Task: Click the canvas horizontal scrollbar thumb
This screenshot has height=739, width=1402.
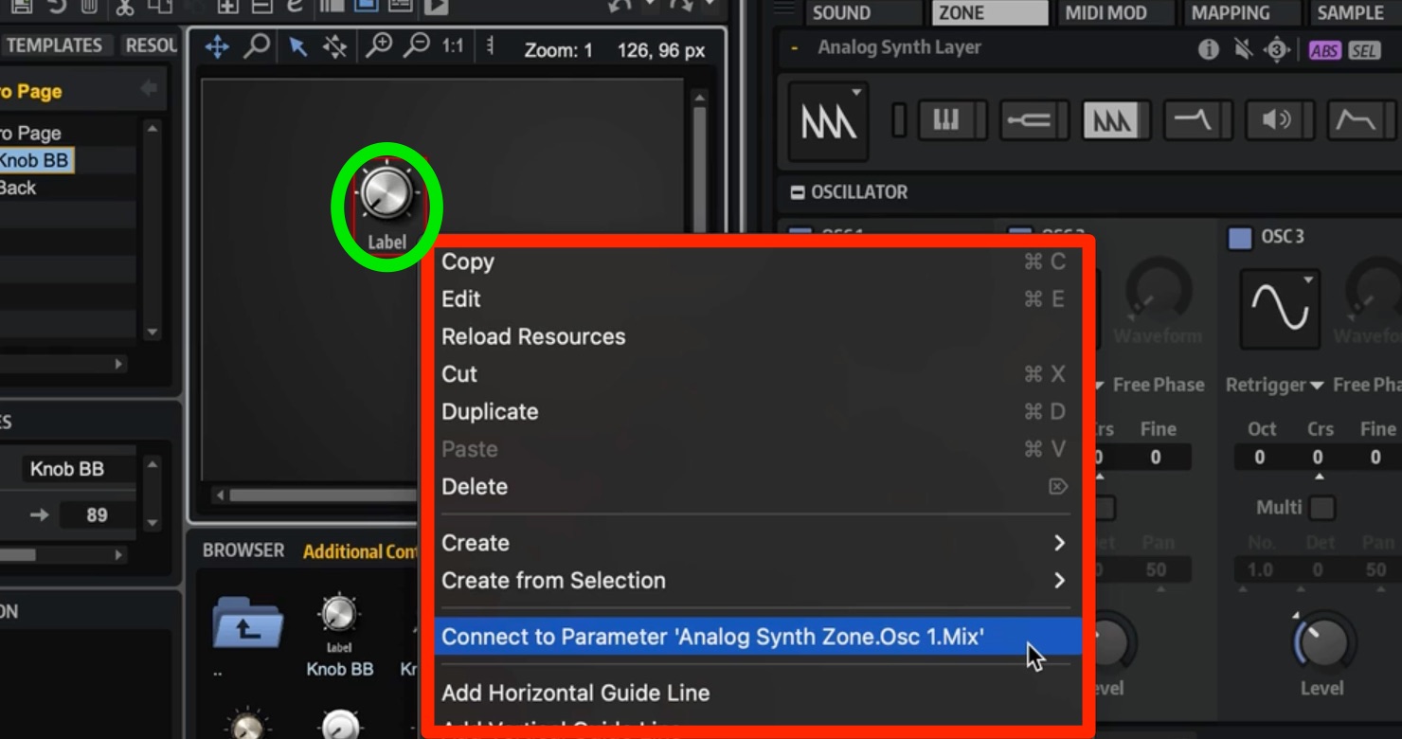Action: pos(322,496)
